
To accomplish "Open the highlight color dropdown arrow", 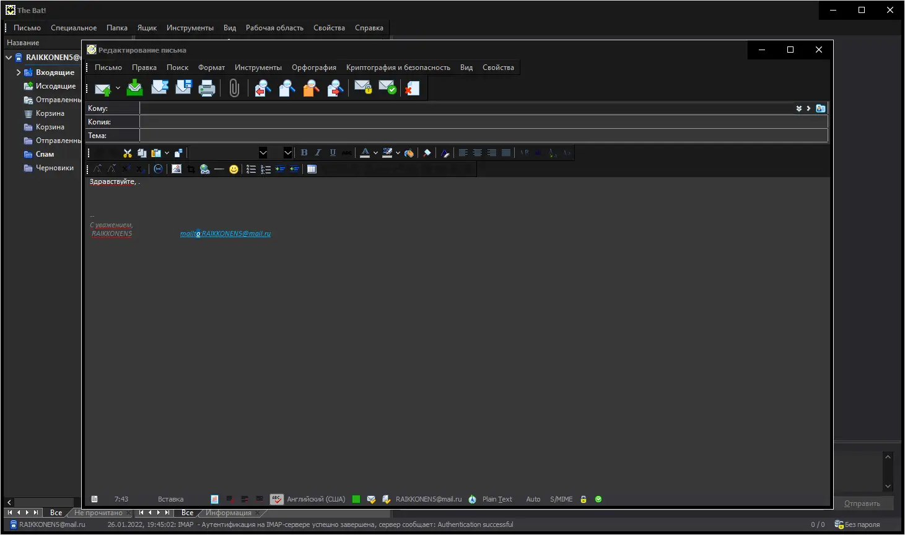I will (x=398, y=153).
